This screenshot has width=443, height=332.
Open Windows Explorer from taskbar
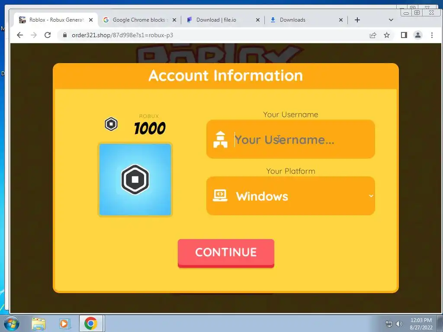tap(39, 323)
